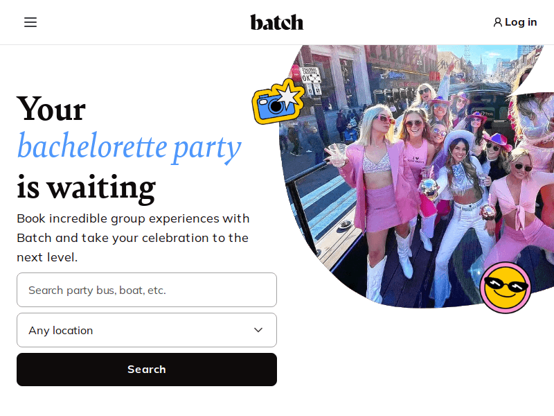Click the "Book incredible group experiences" paragraph

133,238
